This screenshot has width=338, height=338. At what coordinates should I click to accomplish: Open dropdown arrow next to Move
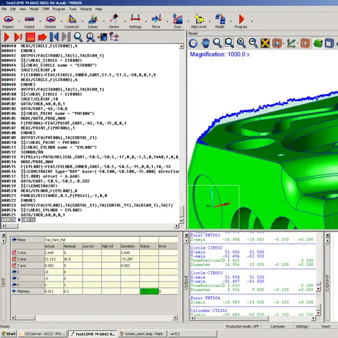pos(167,21)
